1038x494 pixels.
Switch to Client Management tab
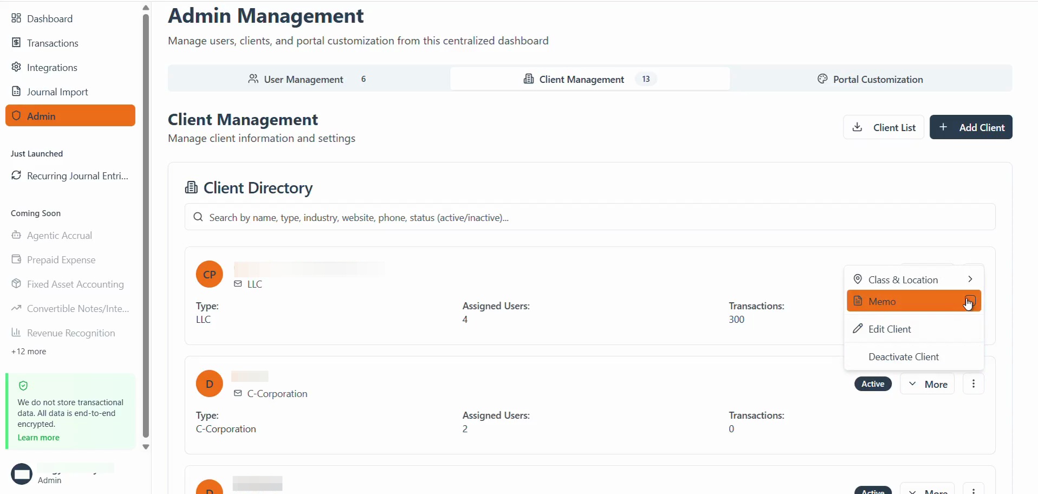point(590,79)
